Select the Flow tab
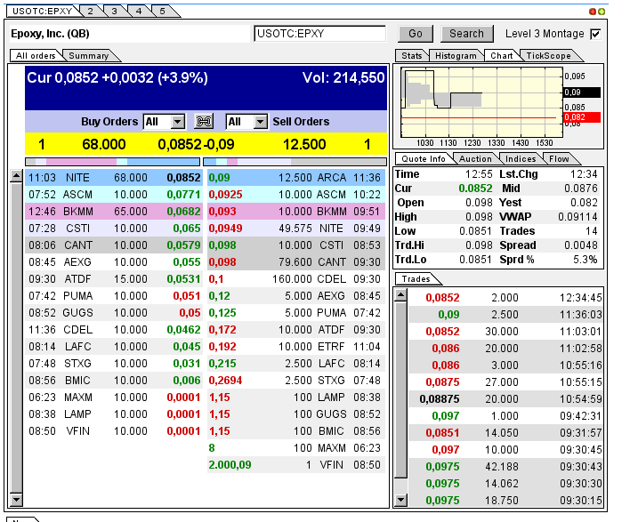Screen dimensions: 638x522 point(559,159)
